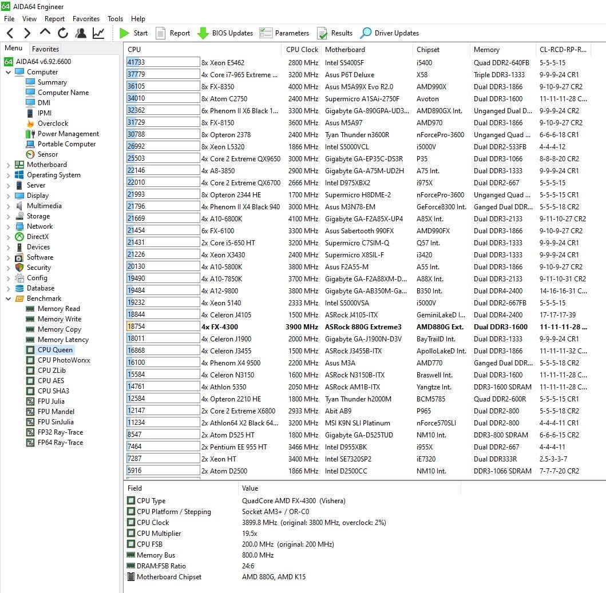Viewport: 606px width, 593px height.
Task: Open Computer Name in tree
Action: [63, 92]
